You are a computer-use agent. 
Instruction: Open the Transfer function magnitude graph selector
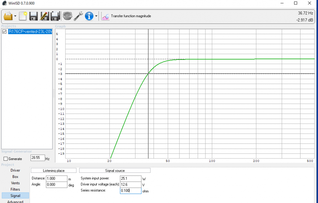click(126, 16)
